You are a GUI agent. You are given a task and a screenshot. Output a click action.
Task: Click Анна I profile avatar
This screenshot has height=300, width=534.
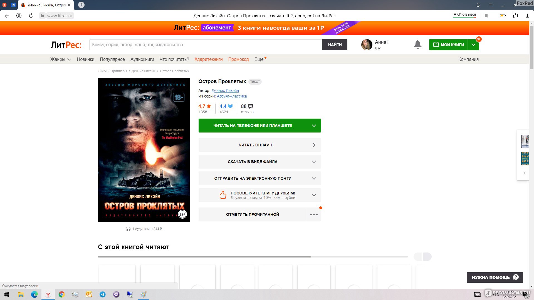(367, 44)
